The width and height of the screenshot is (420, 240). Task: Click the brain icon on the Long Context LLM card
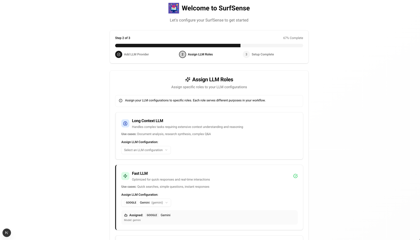point(125,123)
